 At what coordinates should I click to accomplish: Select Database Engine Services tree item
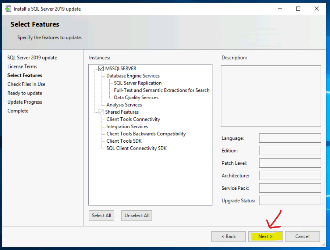133,76
